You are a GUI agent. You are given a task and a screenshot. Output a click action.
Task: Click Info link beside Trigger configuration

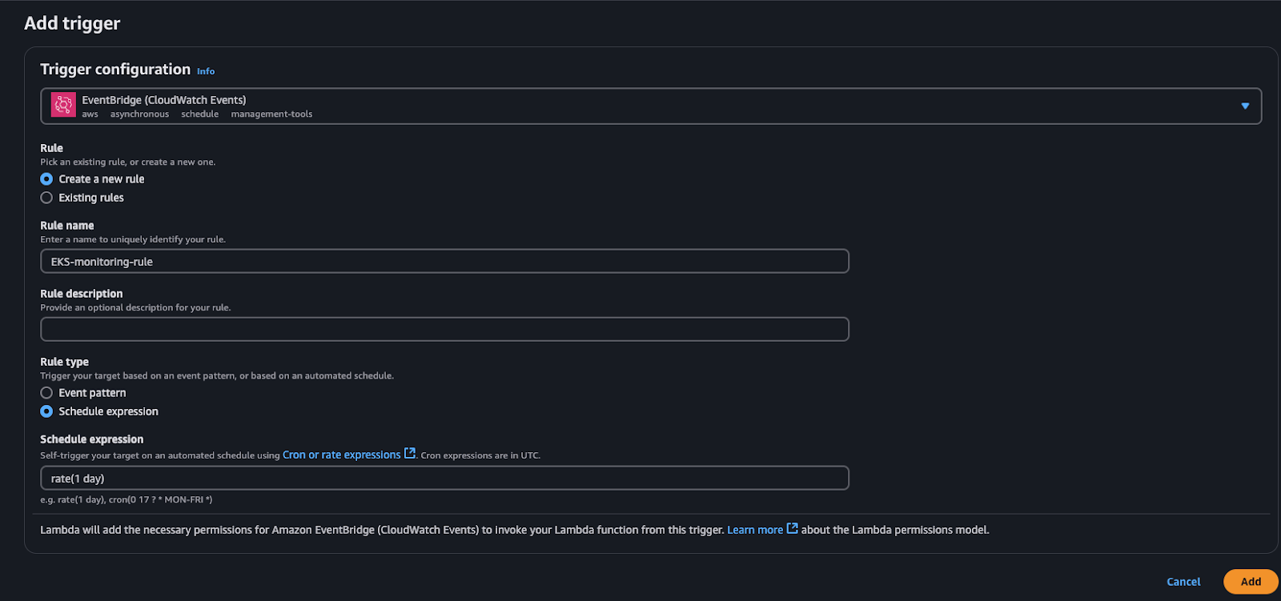[206, 71]
